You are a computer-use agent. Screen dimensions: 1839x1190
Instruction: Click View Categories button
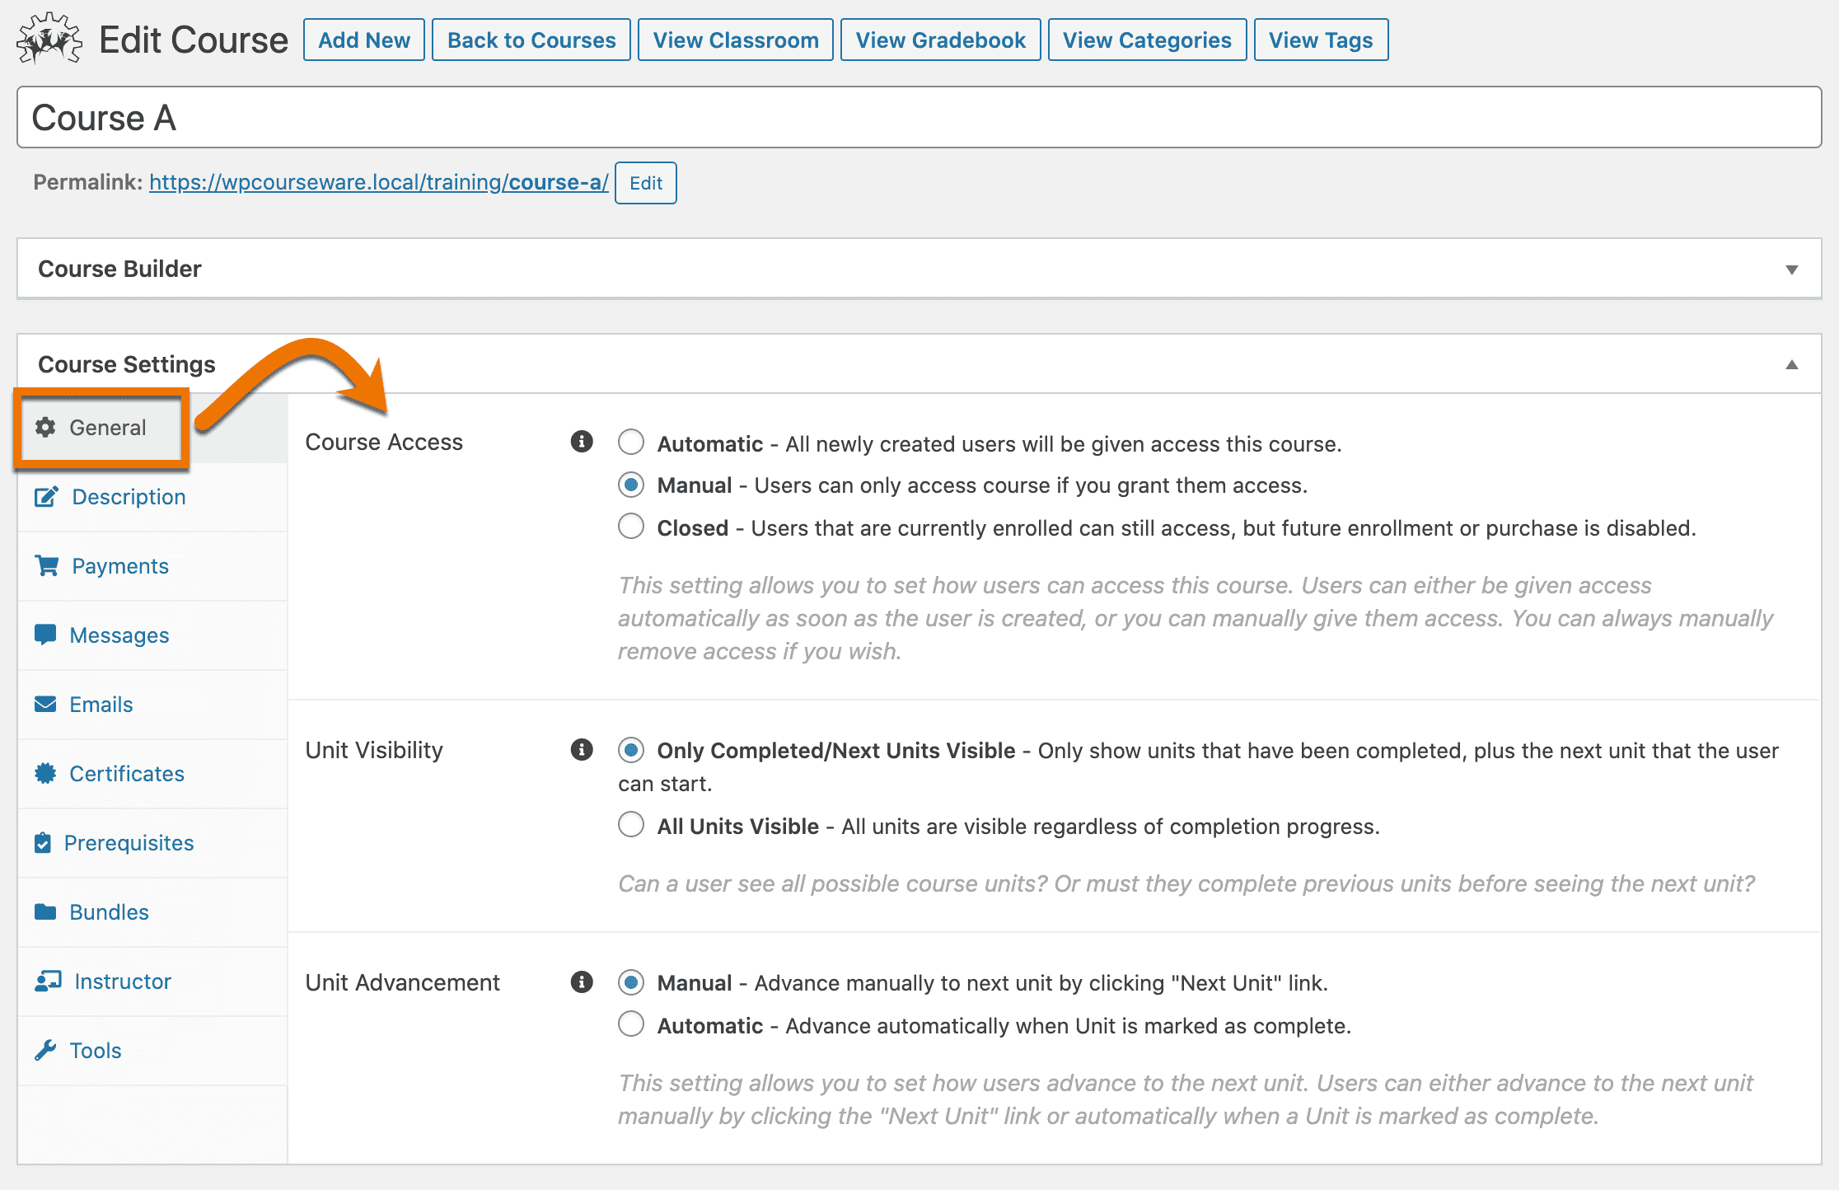coord(1147,40)
